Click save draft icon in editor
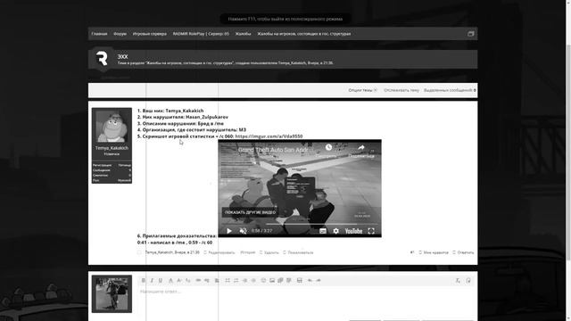The width and height of the screenshot is (571, 321). tap(300, 280)
